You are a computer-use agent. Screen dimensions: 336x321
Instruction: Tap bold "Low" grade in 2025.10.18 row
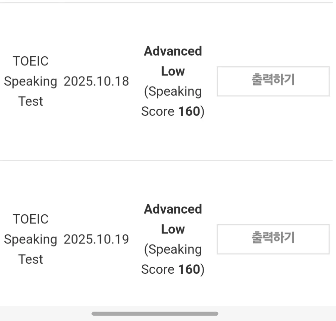[x=173, y=71]
